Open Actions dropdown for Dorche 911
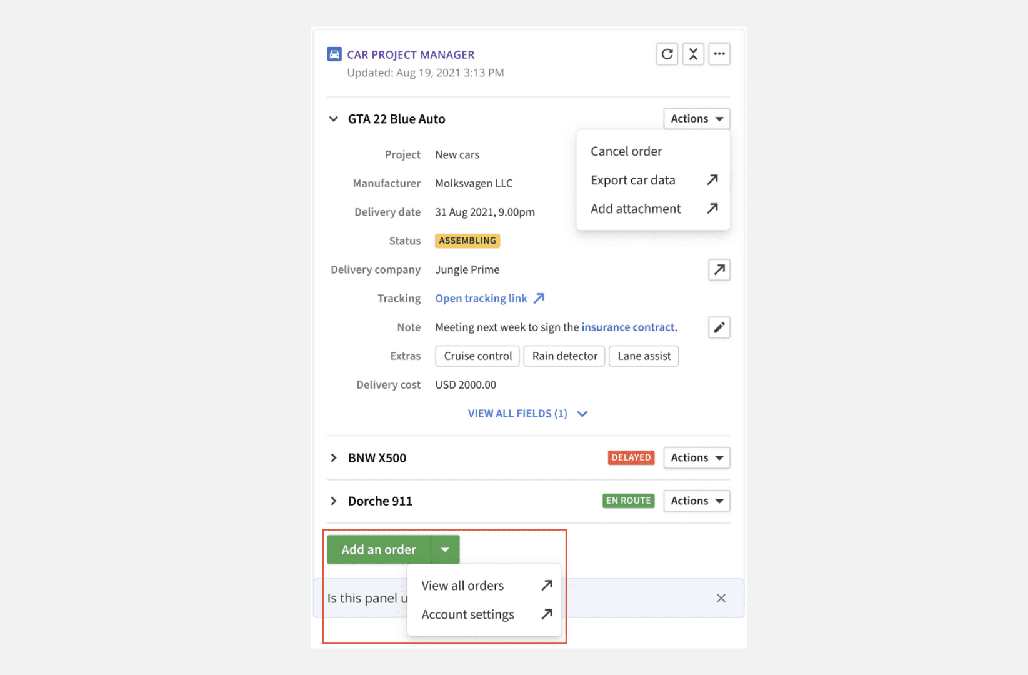 [697, 501]
